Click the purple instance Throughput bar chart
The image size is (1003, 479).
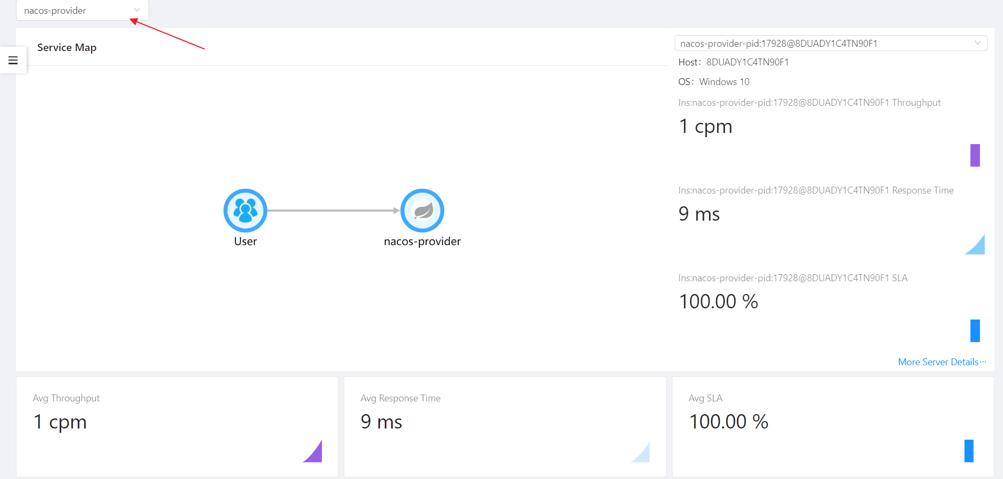click(975, 155)
